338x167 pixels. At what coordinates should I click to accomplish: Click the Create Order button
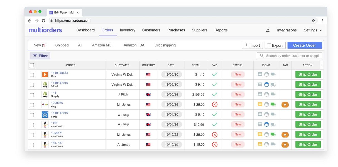305,45
